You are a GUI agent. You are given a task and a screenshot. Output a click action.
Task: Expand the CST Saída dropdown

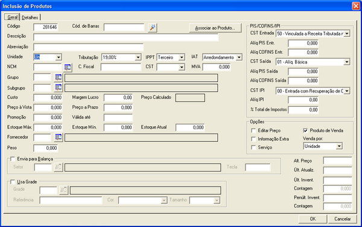click(347, 62)
